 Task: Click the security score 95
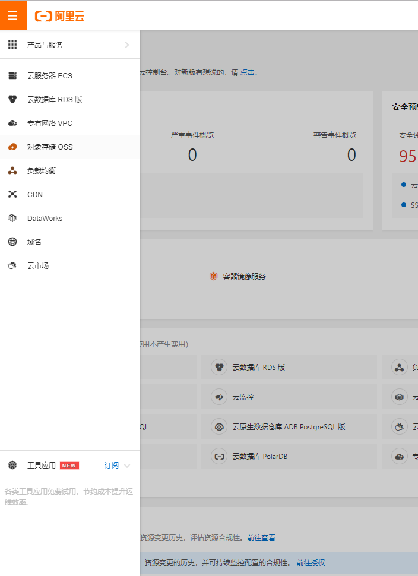(408, 157)
